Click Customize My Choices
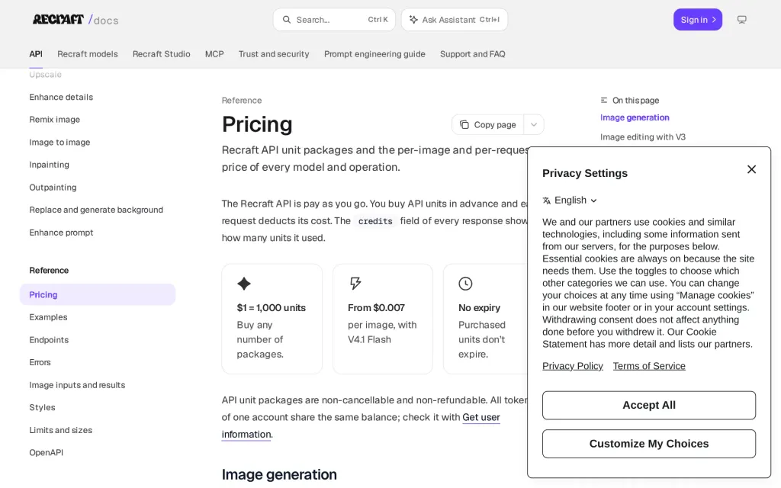This screenshot has height=488, width=781. point(649,444)
